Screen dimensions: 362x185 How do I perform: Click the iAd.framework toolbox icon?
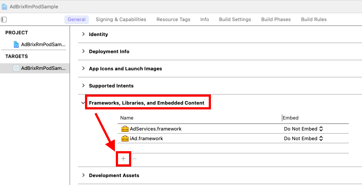(x=125, y=138)
